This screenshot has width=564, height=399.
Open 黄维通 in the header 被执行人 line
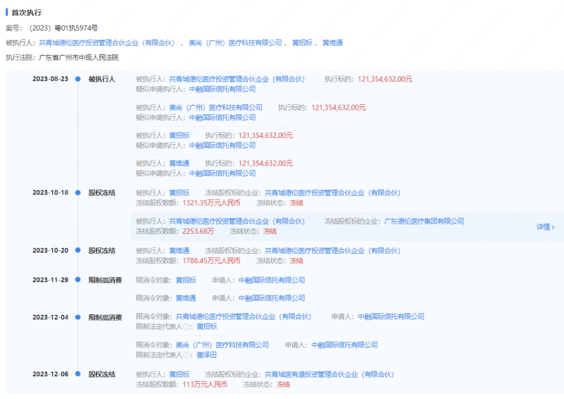332,43
